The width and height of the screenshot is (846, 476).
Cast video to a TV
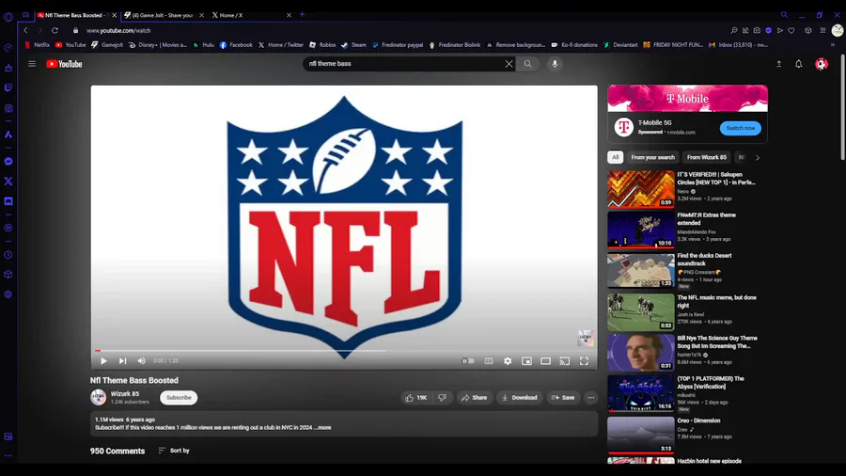tap(564, 360)
